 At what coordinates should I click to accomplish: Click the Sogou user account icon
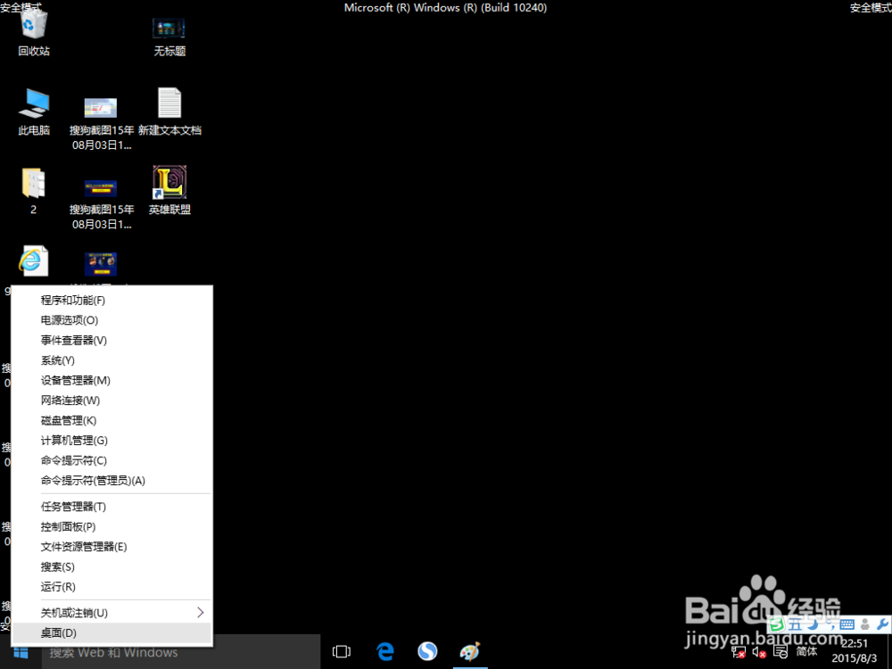tap(865, 624)
